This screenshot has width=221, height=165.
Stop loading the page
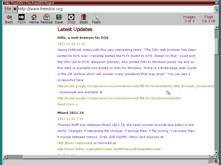point(71,19)
